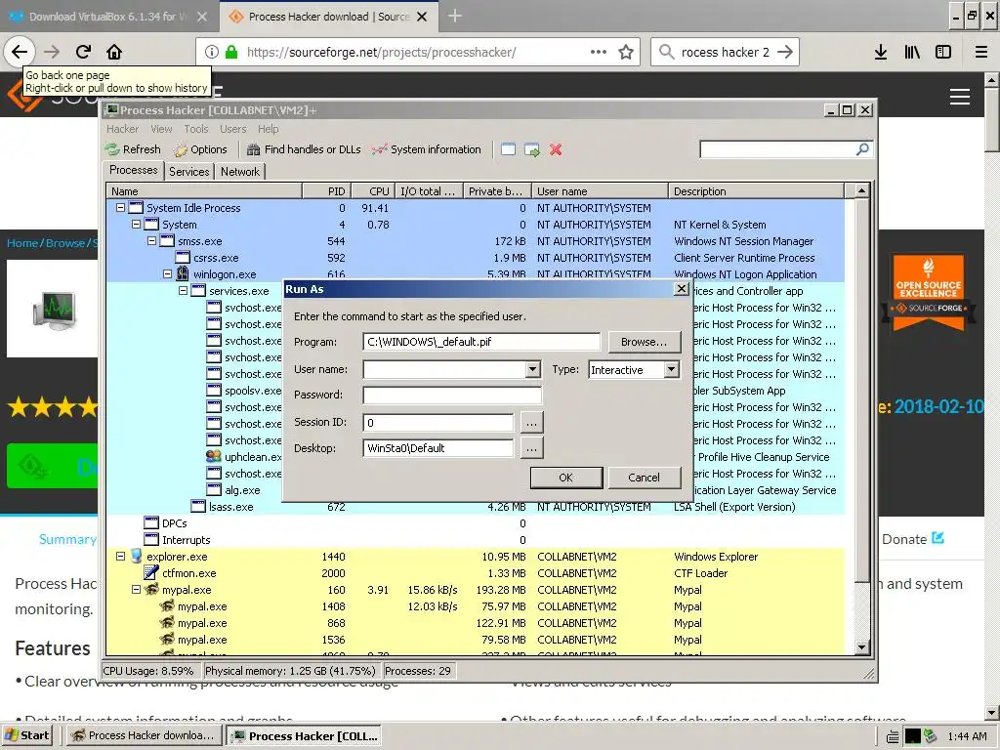Click find window and thread icon

coord(532,149)
